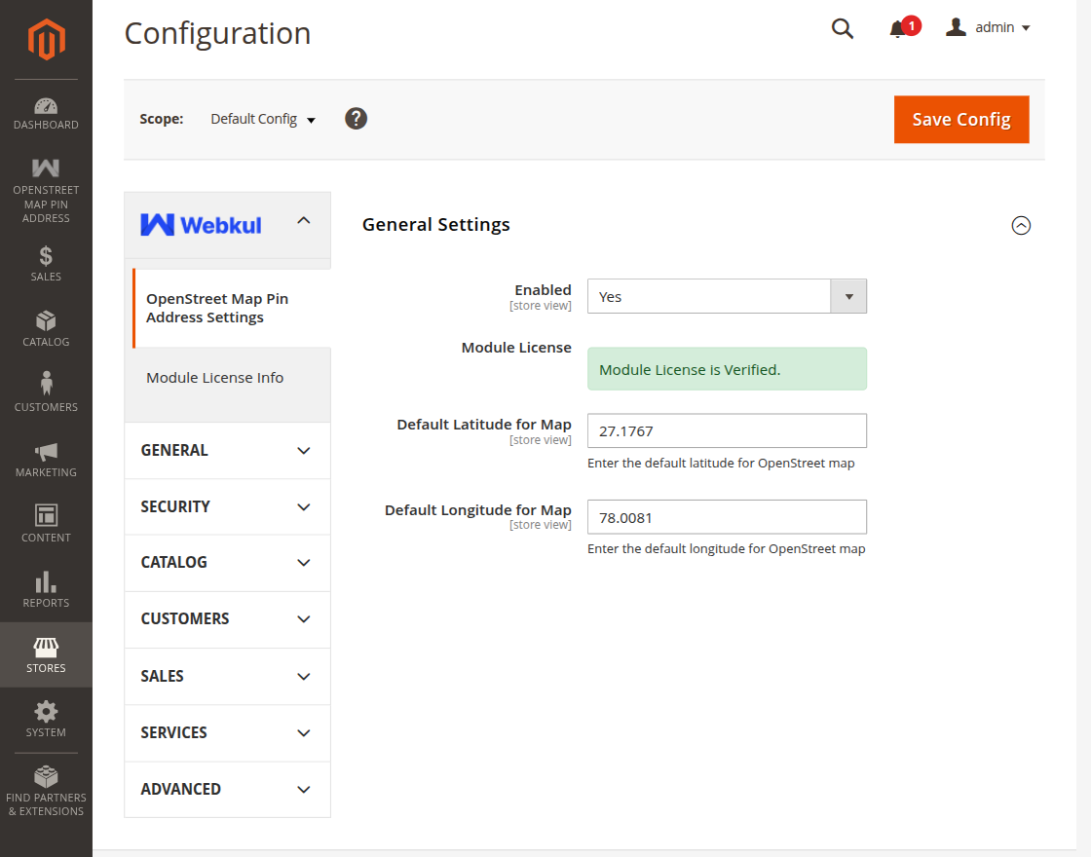This screenshot has height=857, width=1091.
Task: Expand the SERVICES config section
Action: [228, 732]
